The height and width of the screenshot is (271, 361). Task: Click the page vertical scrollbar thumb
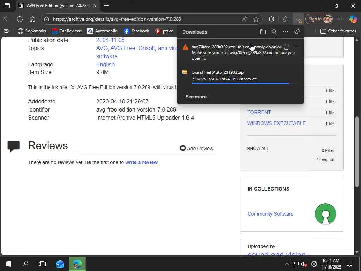(357, 152)
